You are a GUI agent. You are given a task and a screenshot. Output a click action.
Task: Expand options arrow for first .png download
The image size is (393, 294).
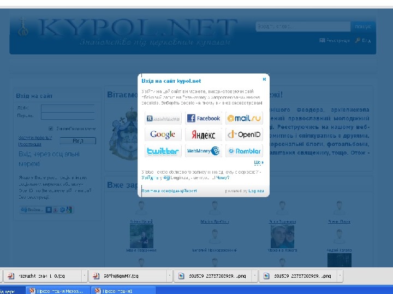(x=255, y=276)
